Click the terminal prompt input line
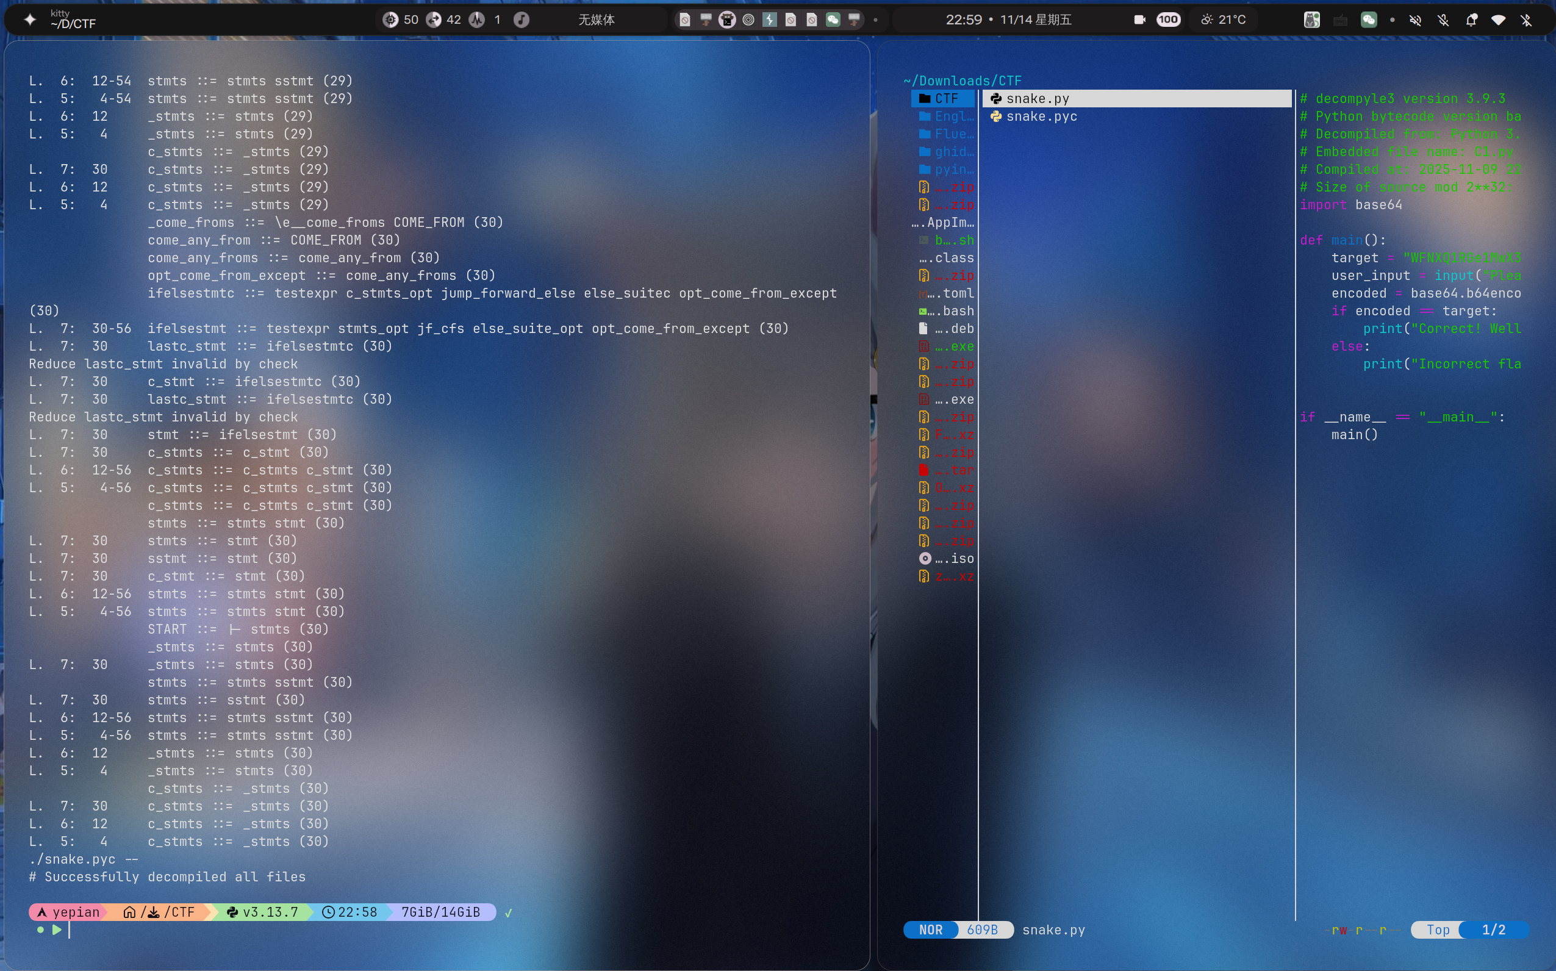Viewport: 1556px width, 971px height. click(x=257, y=930)
